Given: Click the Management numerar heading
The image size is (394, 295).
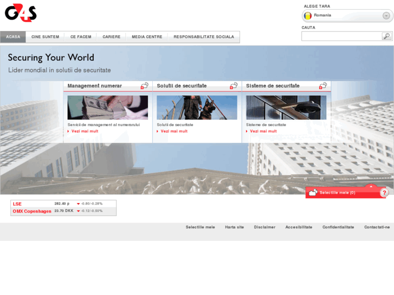Looking at the screenshot, I should (94, 86).
